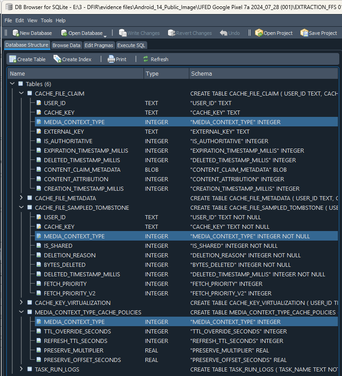The image size is (342, 376).
Task: Collapse the MEDIA_CONTEXT_TYPE_CACHE_POLICIES table
Action: 21,312
